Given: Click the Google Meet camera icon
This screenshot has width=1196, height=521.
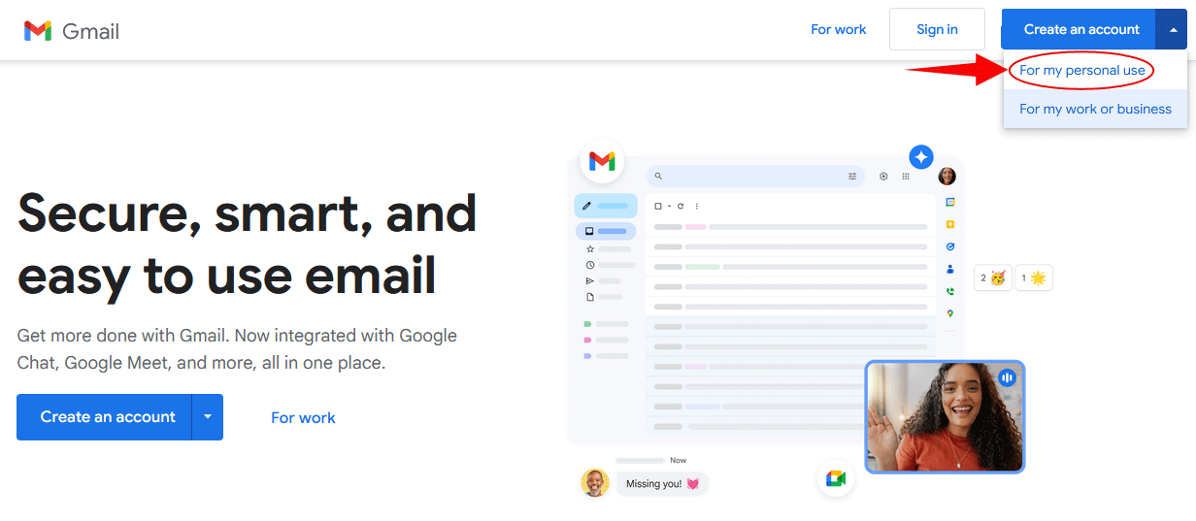Looking at the screenshot, I should [x=836, y=479].
